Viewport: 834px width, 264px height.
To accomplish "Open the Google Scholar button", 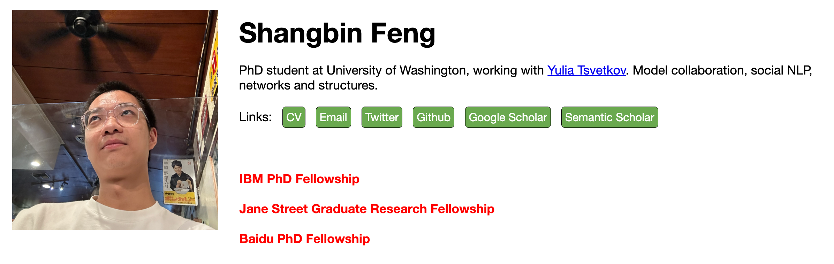I will tap(508, 117).
